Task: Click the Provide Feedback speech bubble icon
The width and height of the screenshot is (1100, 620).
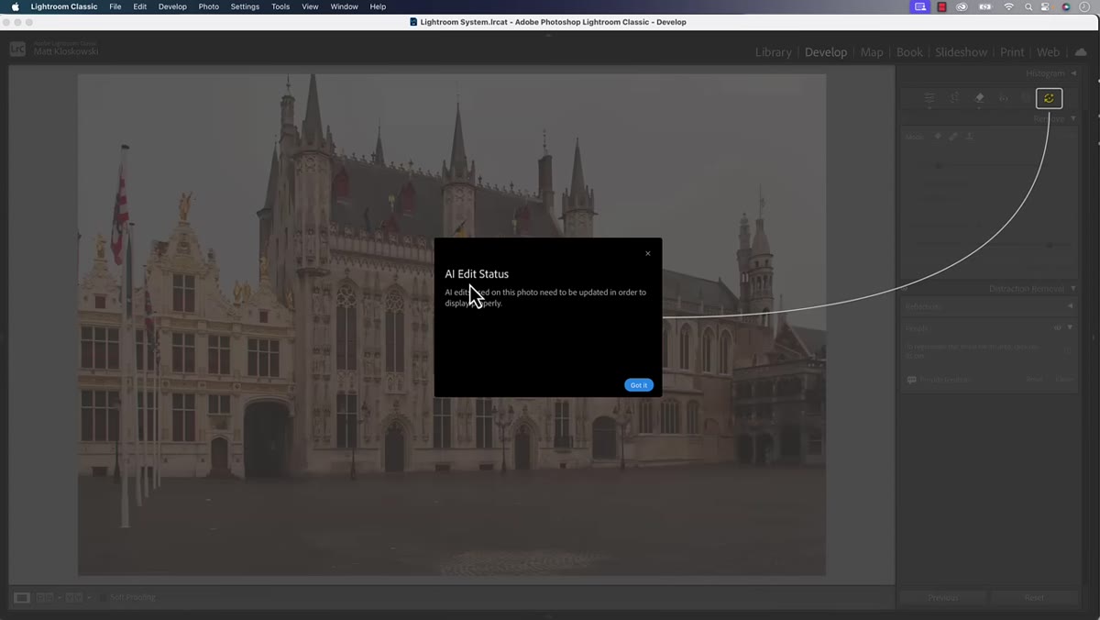Action: 911,379
